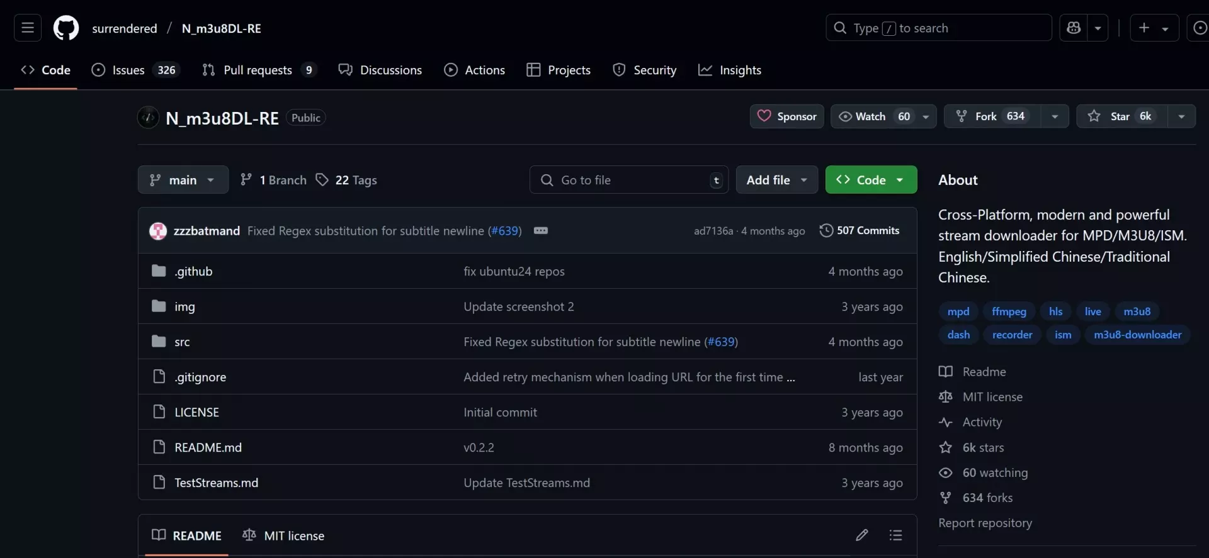Open the v0.2.2 commit message
1209x558 pixels.
479,447
